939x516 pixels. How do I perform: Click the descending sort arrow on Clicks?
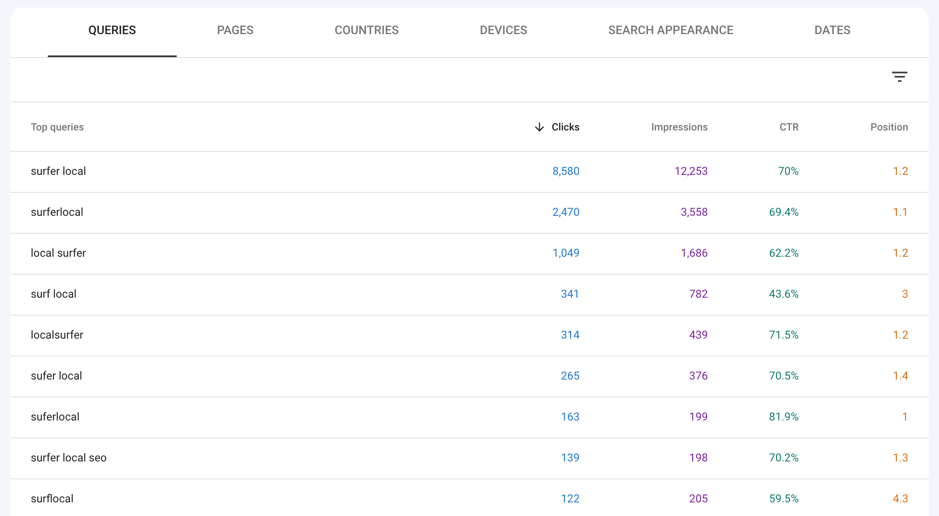point(539,127)
